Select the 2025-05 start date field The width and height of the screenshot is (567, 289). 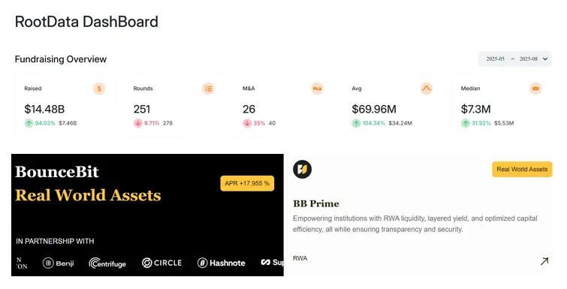495,59
